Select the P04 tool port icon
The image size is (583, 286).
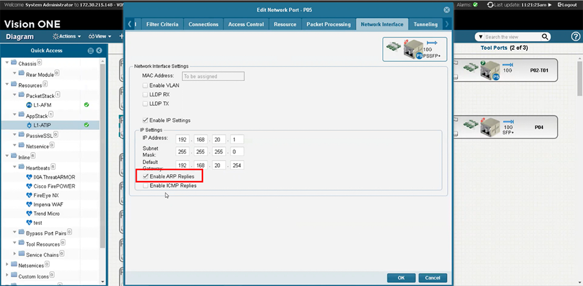(490, 126)
